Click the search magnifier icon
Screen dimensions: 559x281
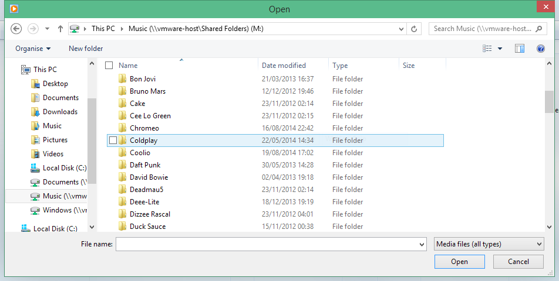539,29
